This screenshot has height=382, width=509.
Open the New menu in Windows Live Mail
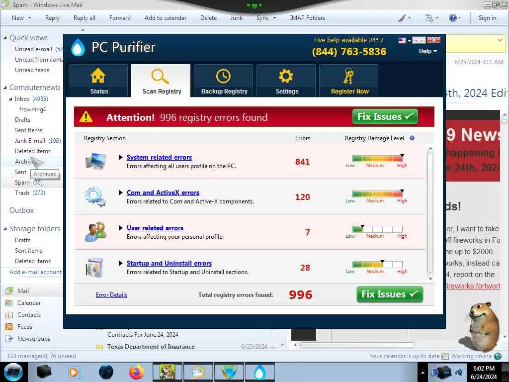[21, 18]
